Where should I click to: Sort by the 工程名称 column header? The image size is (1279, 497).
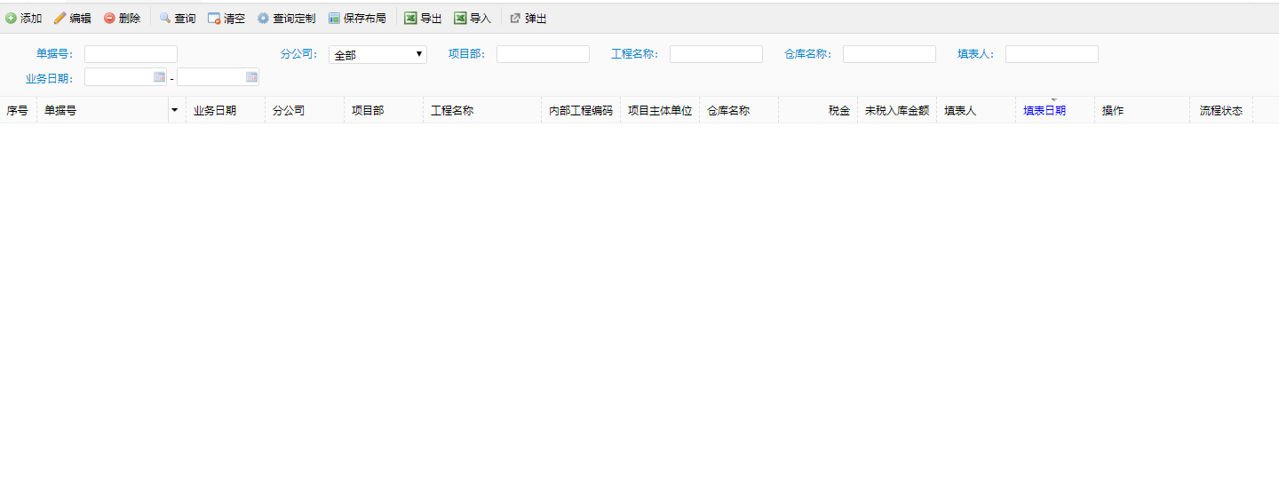pyautogui.click(x=482, y=111)
